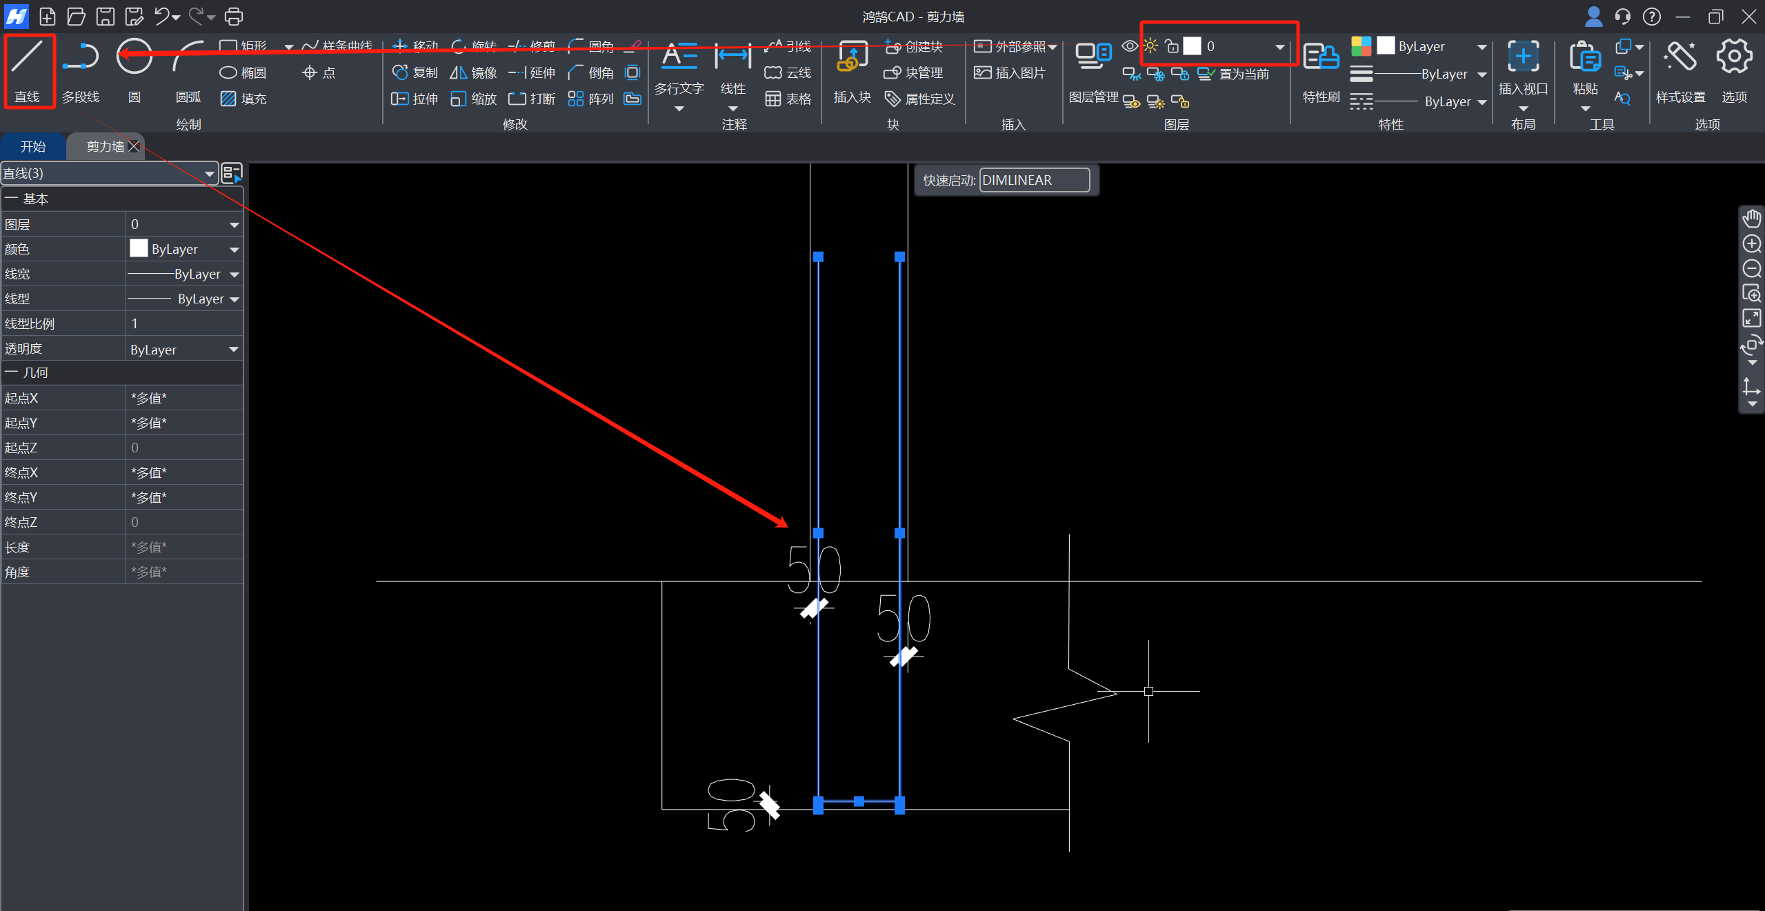The width and height of the screenshot is (1765, 911).
Task: Open 样式设置 style settings
Action: (x=1680, y=70)
